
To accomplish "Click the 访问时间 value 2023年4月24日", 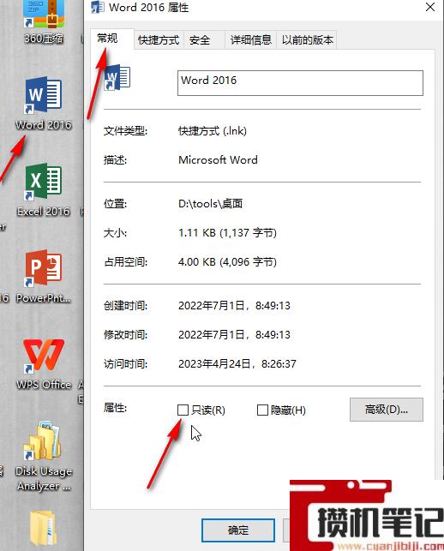I will (x=237, y=363).
